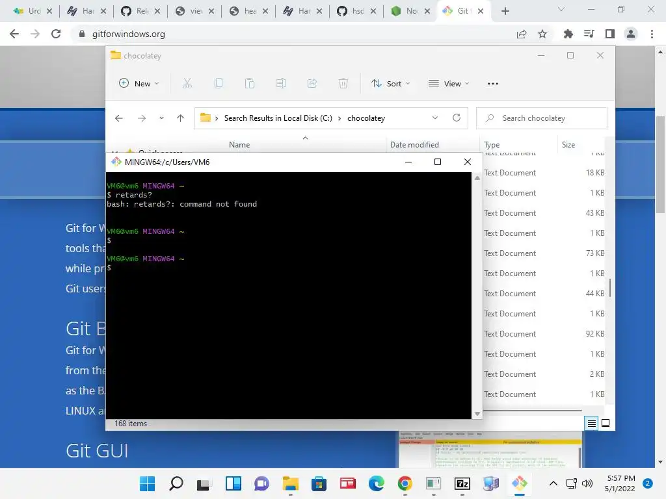Sort by the Size column header
Screen dimensions: 666x499
pos(568,145)
